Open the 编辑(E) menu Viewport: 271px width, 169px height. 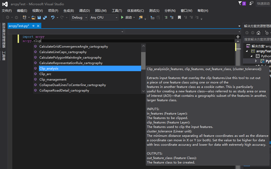point(22,11)
